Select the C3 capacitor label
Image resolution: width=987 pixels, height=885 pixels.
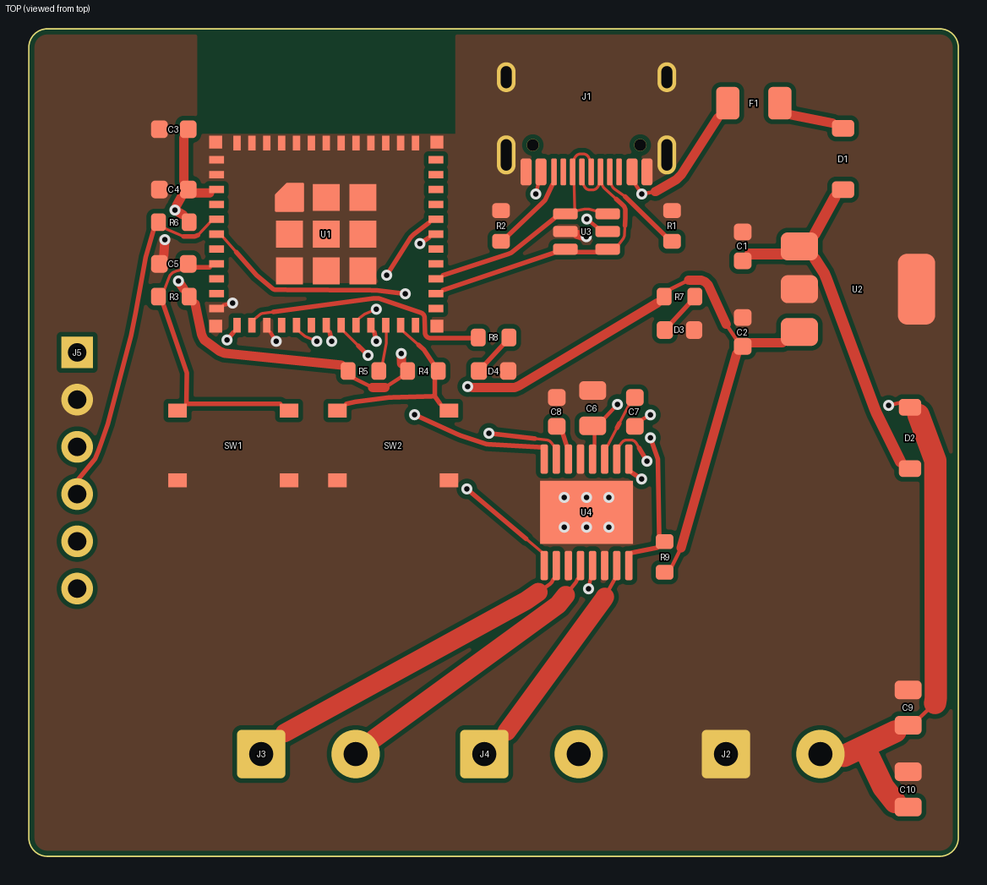pyautogui.click(x=173, y=129)
